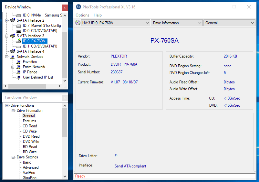The height and width of the screenshot is (182, 259).
Task: Click the Device Window scroll down arrow
Action: [x=65, y=81]
